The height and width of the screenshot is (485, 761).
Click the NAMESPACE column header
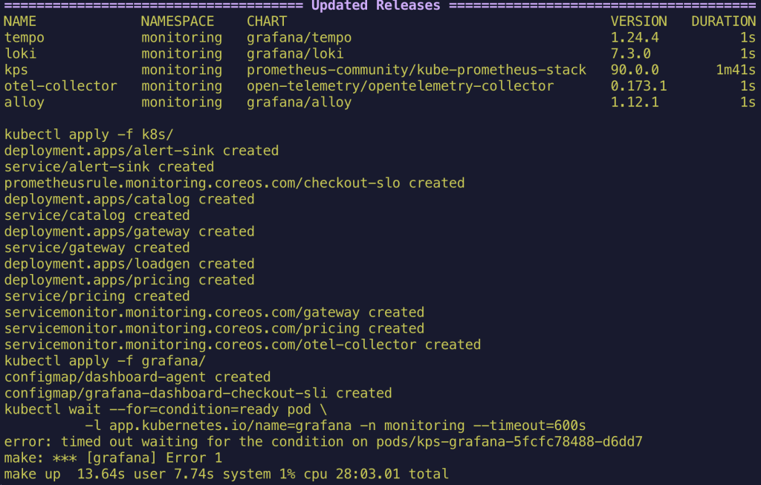pyautogui.click(x=178, y=22)
